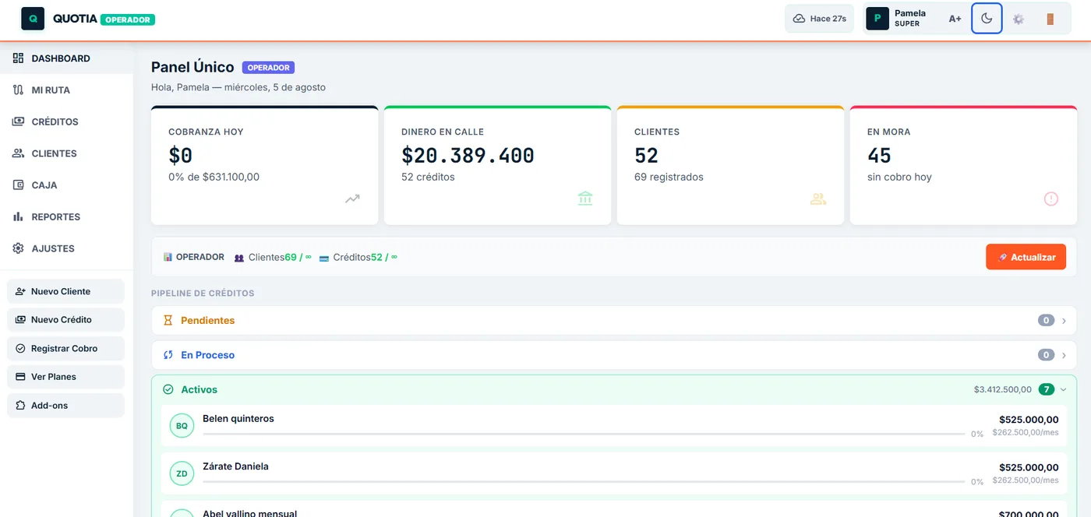
Task: Click the Activos count badge 7
Action: (x=1047, y=389)
